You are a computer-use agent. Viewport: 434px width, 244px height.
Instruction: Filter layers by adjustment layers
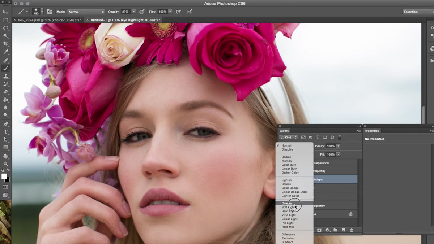click(310, 137)
